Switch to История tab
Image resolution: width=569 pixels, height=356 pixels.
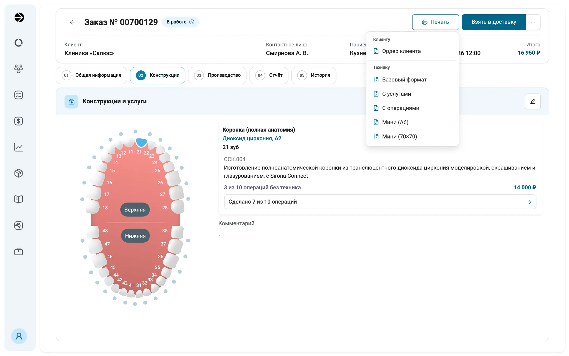coord(313,75)
